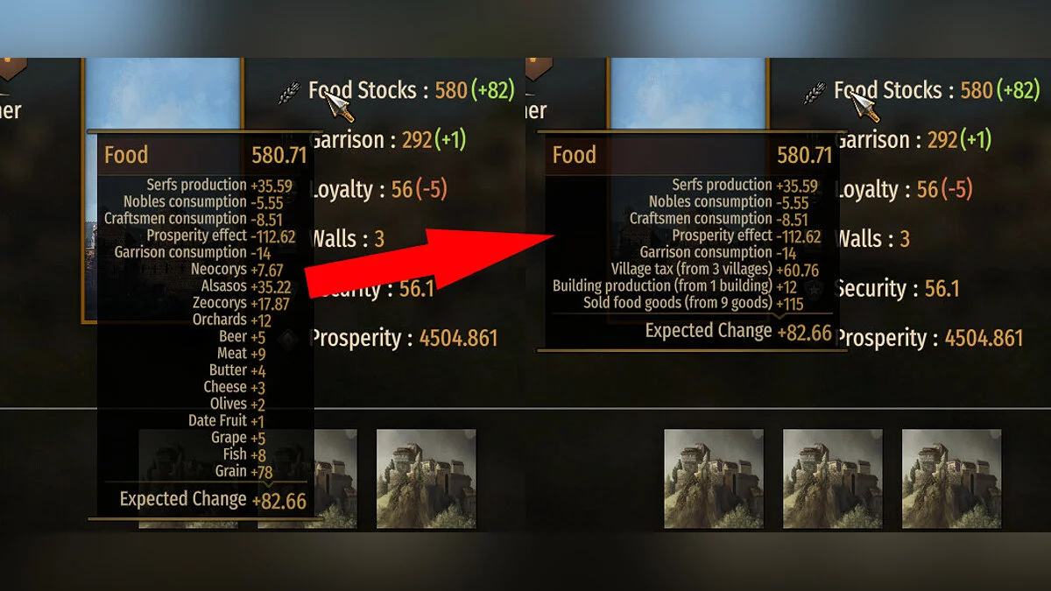Viewport: 1051px width, 591px height.
Task: Click the Orchards +12 entry
Action: point(233,320)
